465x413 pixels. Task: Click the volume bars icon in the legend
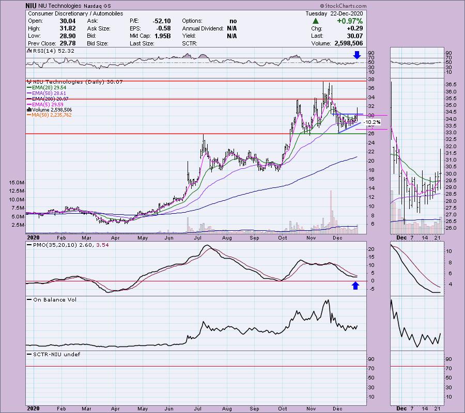pyautogui.click(x=29, y=109)
